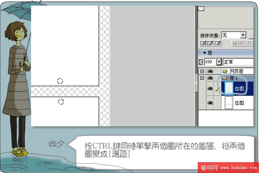Click the first swatch tool icon under sort row
Image resolution: width=259 pixels, height=173 pixels.
pos(203,43)
